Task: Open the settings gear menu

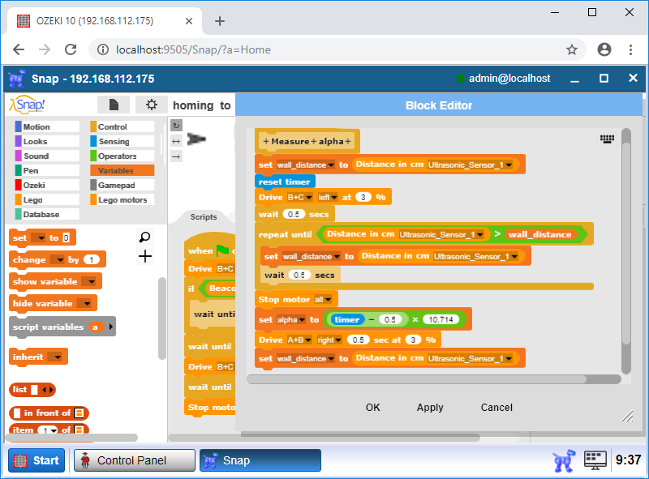Action: pyautogui.click(x=152, y=105)
